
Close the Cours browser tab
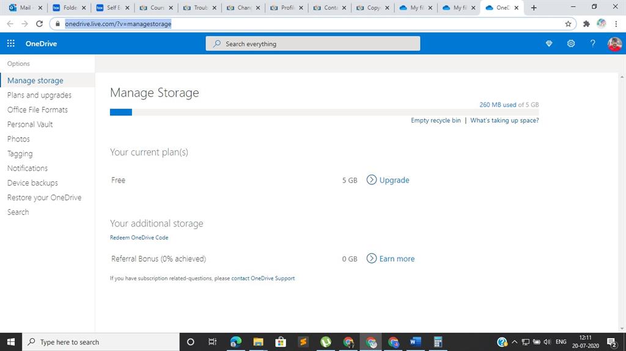pos(171,7)
